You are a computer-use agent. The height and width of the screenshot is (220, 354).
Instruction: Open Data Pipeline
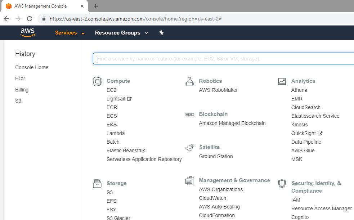pyautogui.click(x=306, y=142)
